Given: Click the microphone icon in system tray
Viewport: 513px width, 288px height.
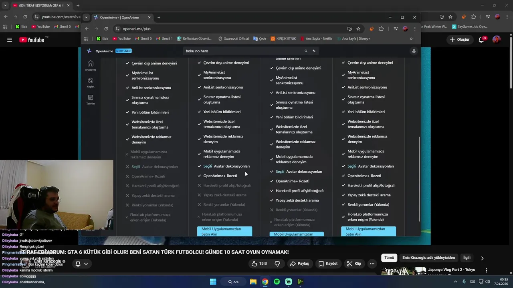Looking at the screenshot, I should 464,282.
